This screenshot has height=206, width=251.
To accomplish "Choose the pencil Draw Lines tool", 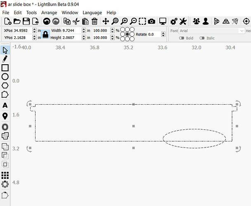I will click(x=5, y=59).
